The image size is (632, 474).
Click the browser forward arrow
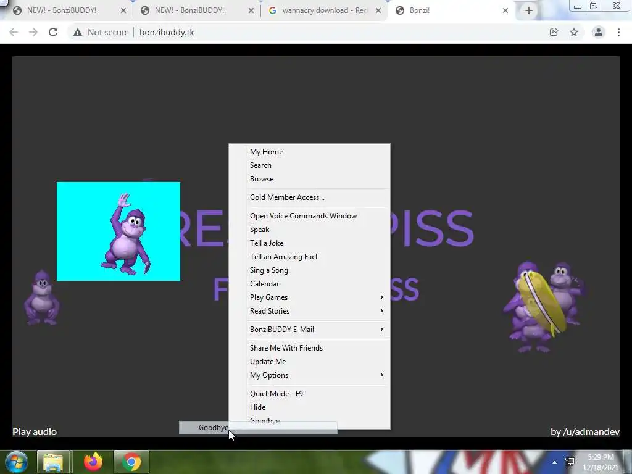click(x=33, y=32)
